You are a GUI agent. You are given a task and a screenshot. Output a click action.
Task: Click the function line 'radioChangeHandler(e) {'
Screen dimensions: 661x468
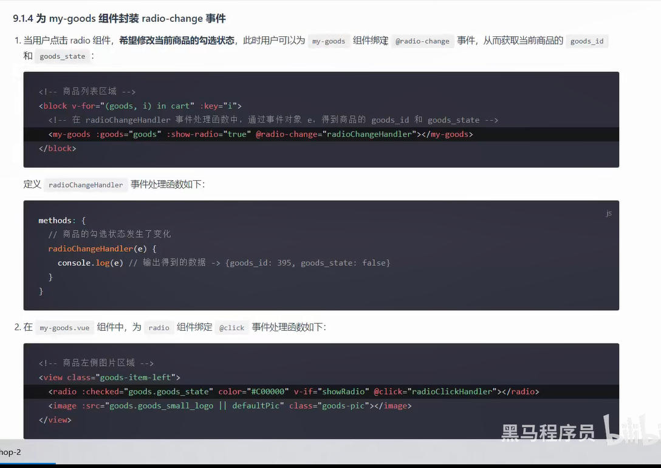pyautogui.click(x=102, y=248)
